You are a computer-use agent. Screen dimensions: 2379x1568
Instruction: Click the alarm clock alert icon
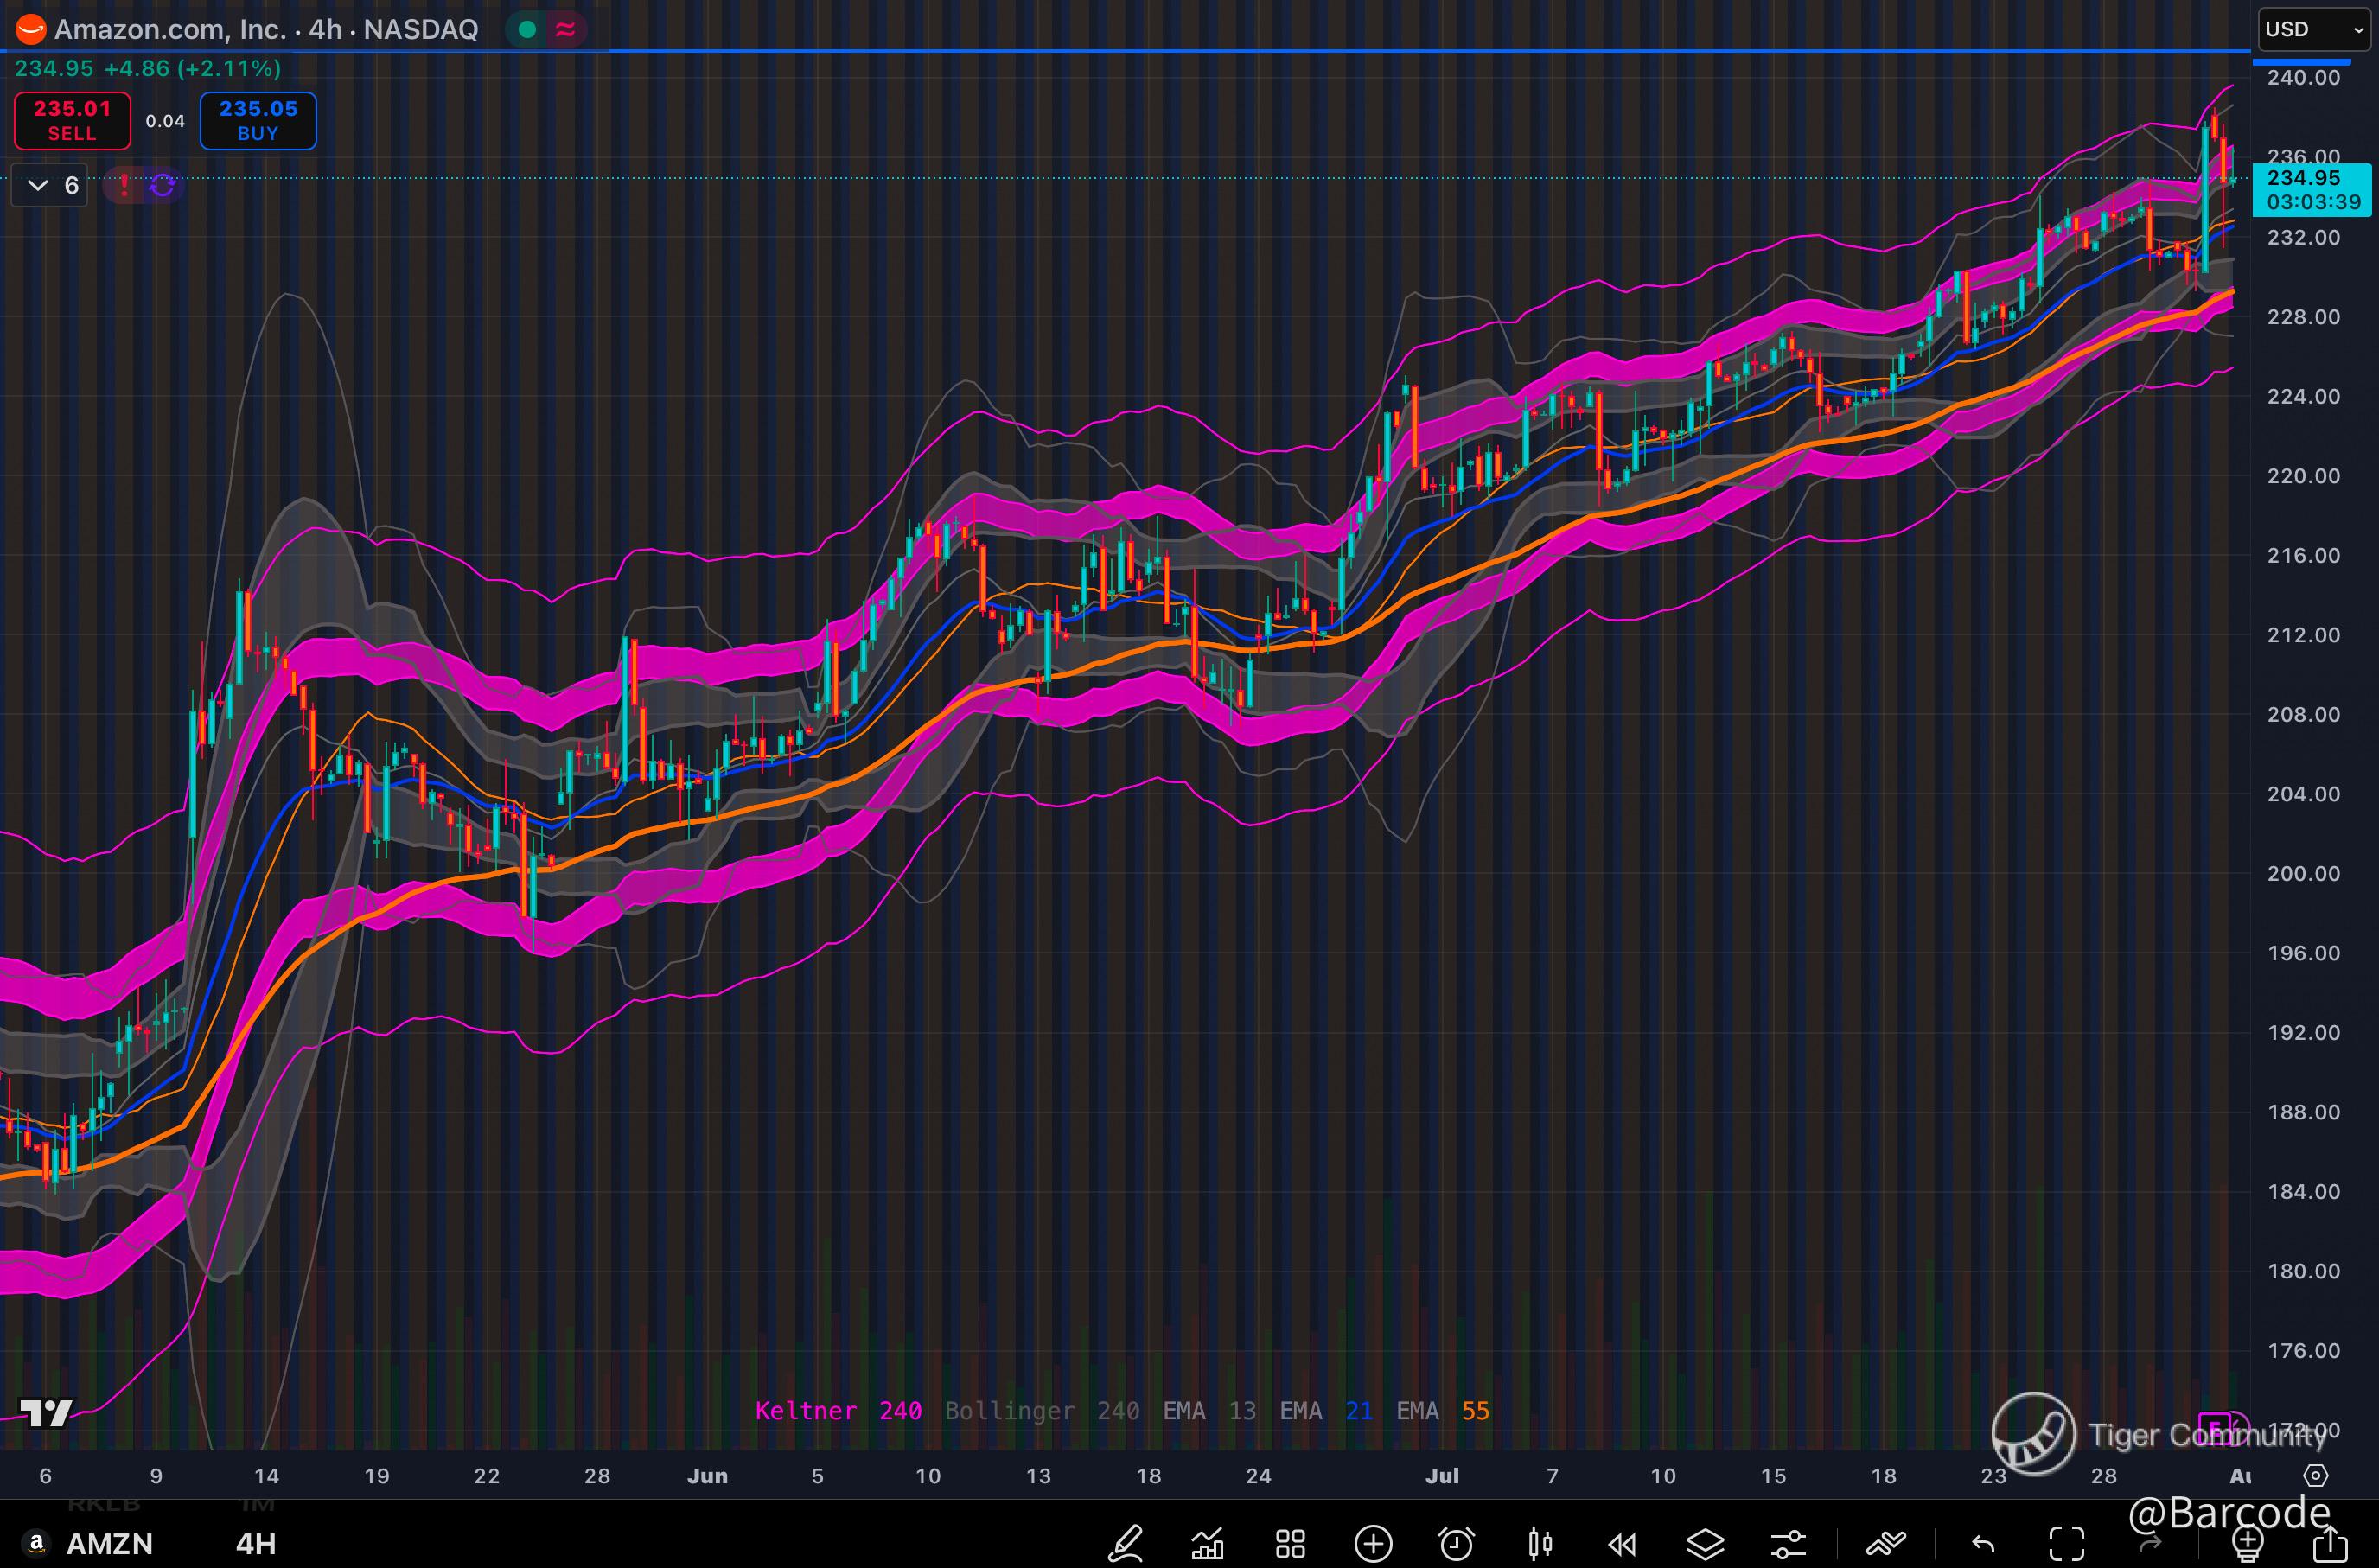click(x=1456, y=1543)
